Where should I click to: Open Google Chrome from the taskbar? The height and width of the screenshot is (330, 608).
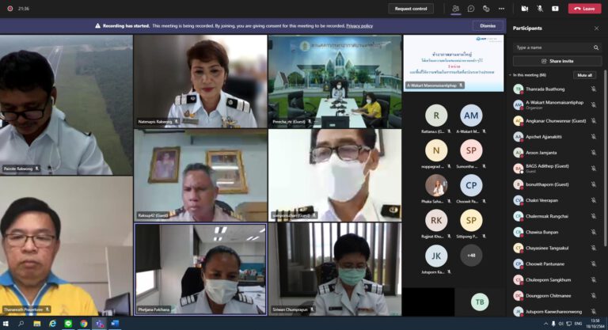click(x=83, y=324)
